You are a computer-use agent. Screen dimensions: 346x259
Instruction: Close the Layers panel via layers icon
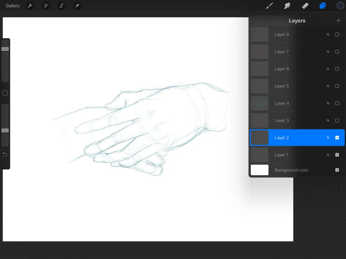[323, 6]
